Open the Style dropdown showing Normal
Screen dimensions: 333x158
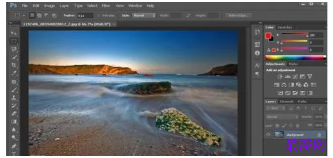pos(144,15)
